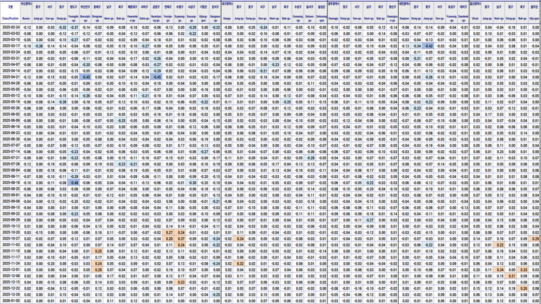541x304 pixels.
Task: Click the "2025-10-27" date row label
Action: click(10, 238)
